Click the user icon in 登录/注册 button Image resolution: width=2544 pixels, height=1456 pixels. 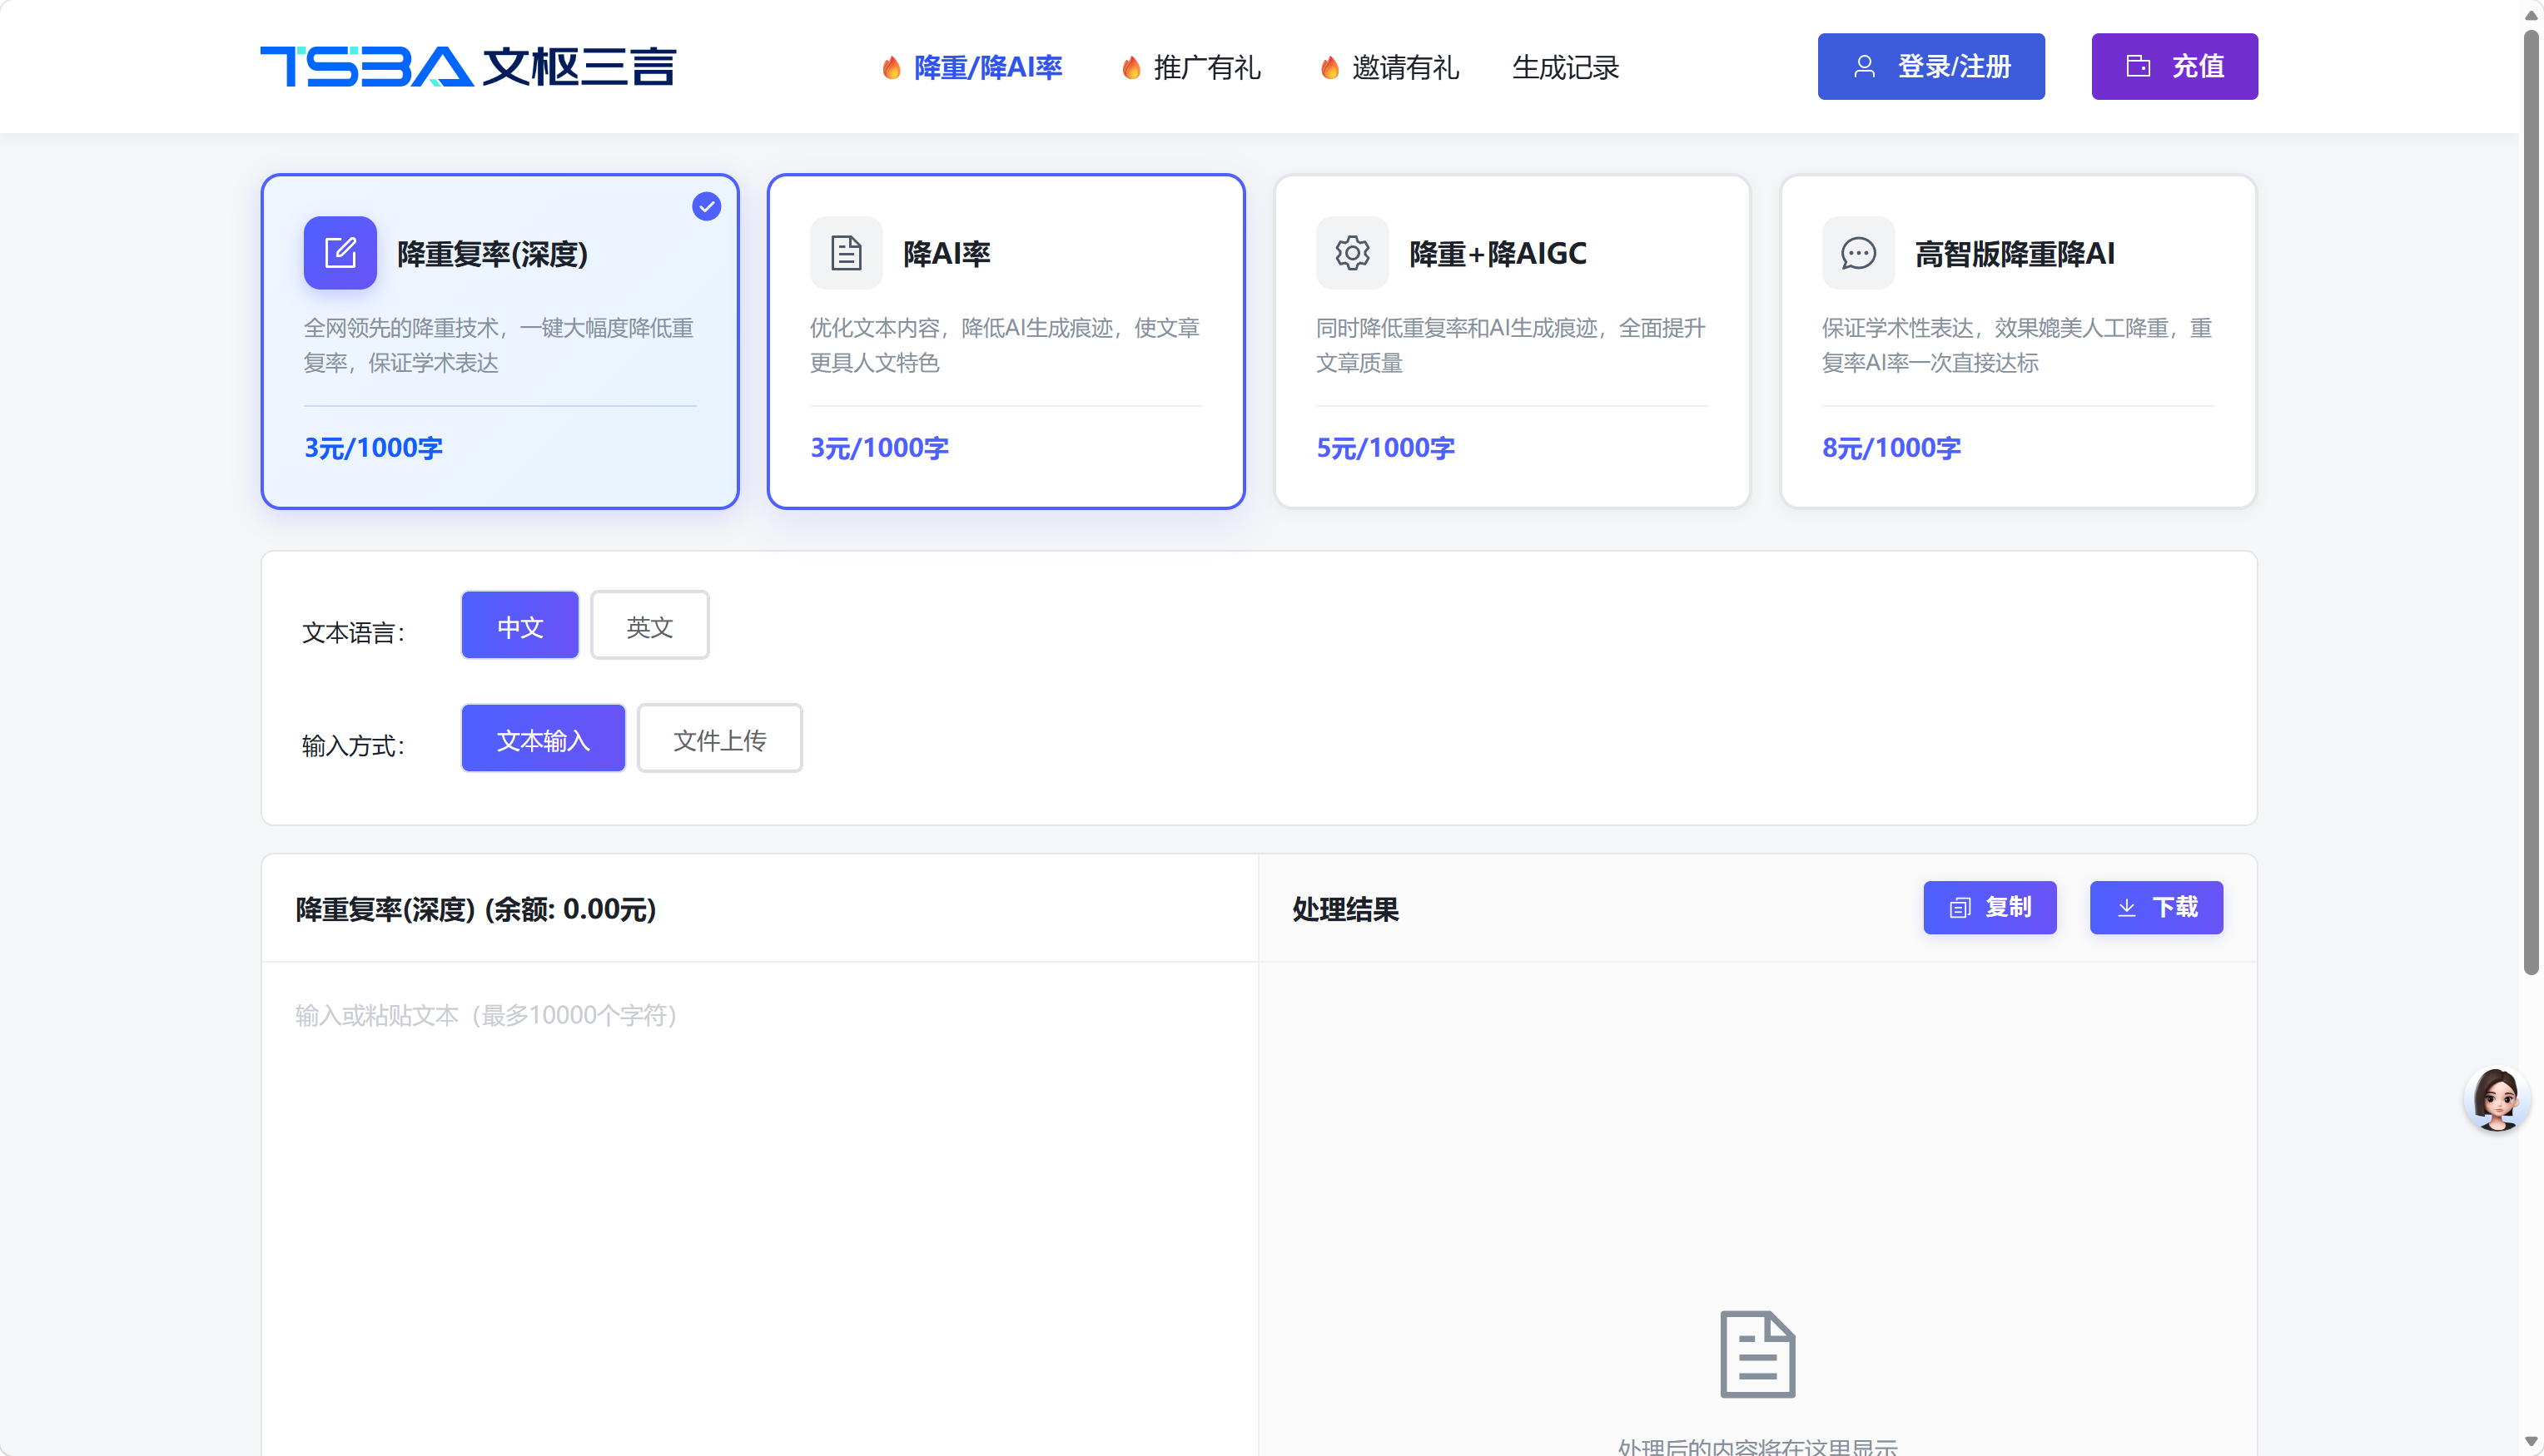click(1864, 66)
